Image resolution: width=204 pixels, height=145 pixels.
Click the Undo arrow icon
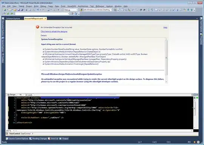coord(38,10)
